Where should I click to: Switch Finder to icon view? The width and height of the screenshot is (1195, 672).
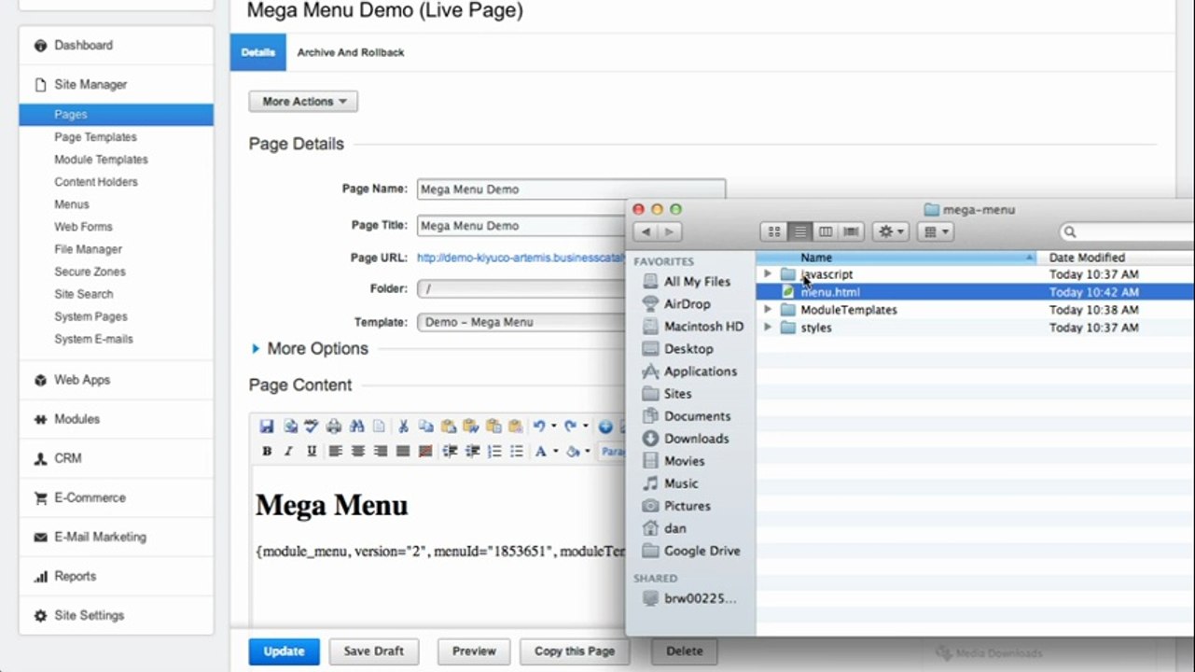774,231
